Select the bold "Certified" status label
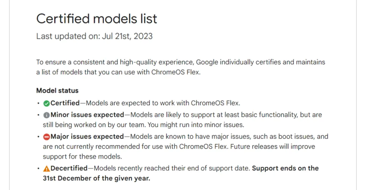368x190 pixels. pyautogui.click(x=65, y=103)
